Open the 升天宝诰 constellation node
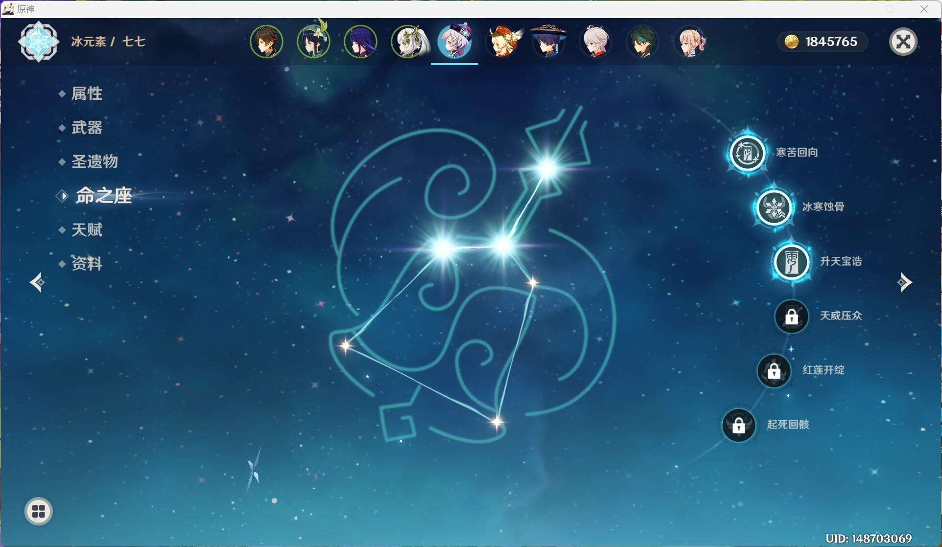The height and width of the screenshot is (547, 942). [x=791, y=262]
